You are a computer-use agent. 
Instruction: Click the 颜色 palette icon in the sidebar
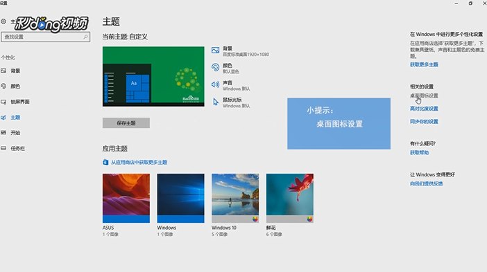point(3,86)
